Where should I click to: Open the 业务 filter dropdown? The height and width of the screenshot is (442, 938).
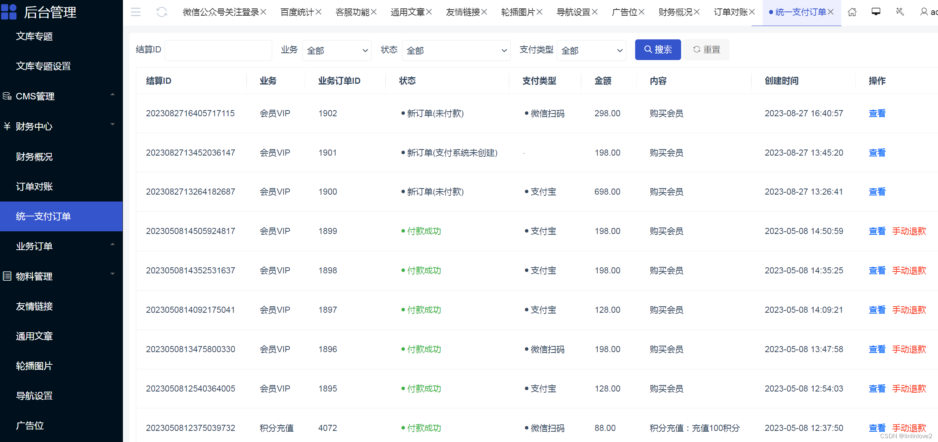(x=337, y=50)
